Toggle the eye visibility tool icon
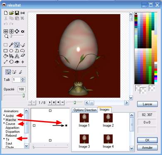 (17, 62)
